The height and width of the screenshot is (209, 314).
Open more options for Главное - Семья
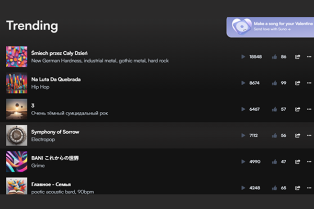[x=309, y=188]
